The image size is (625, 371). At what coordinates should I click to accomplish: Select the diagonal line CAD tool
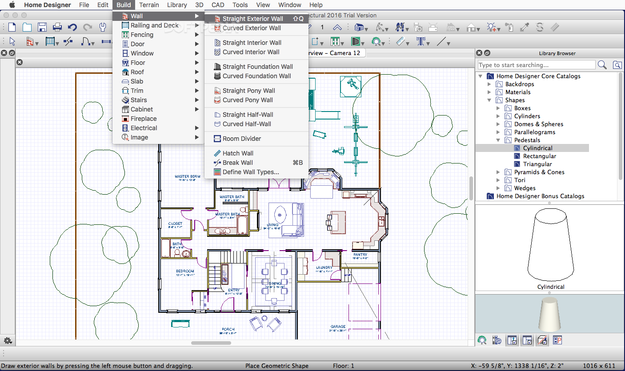click(441, 42)
